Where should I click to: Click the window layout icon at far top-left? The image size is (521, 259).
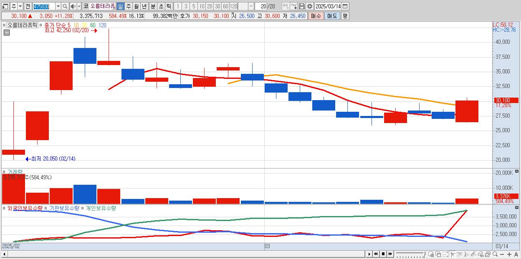[5, 6]
